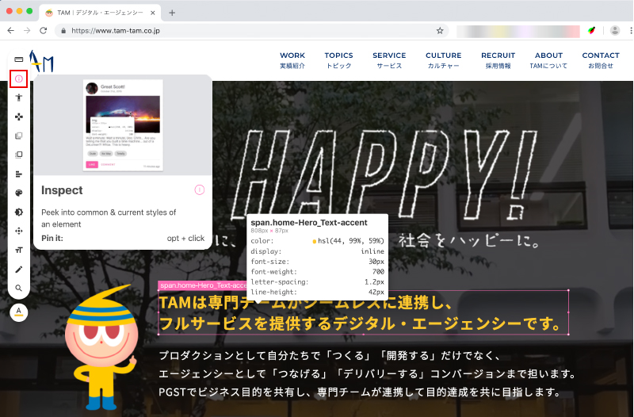
Task: Select the Flexbox Align tool icon
Action: tap(18, 174)
